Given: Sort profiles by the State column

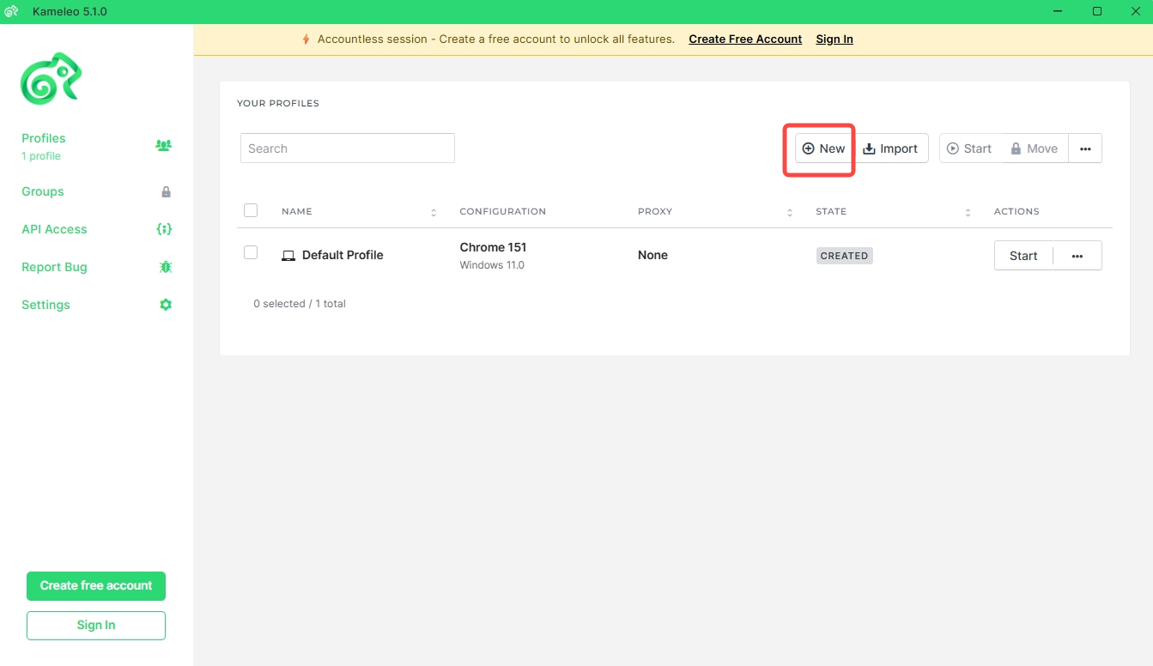Looking at the screenshot, I should click(968, 212).
